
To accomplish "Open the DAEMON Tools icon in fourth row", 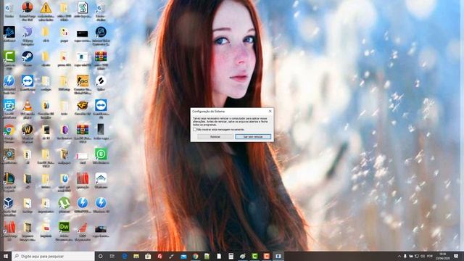I will pyautogui.click(x=9, y=80).
